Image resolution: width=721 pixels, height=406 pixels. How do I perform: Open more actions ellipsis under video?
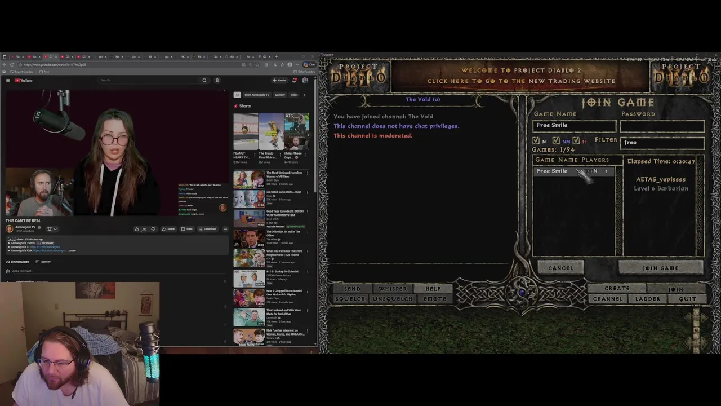(225, 229)
